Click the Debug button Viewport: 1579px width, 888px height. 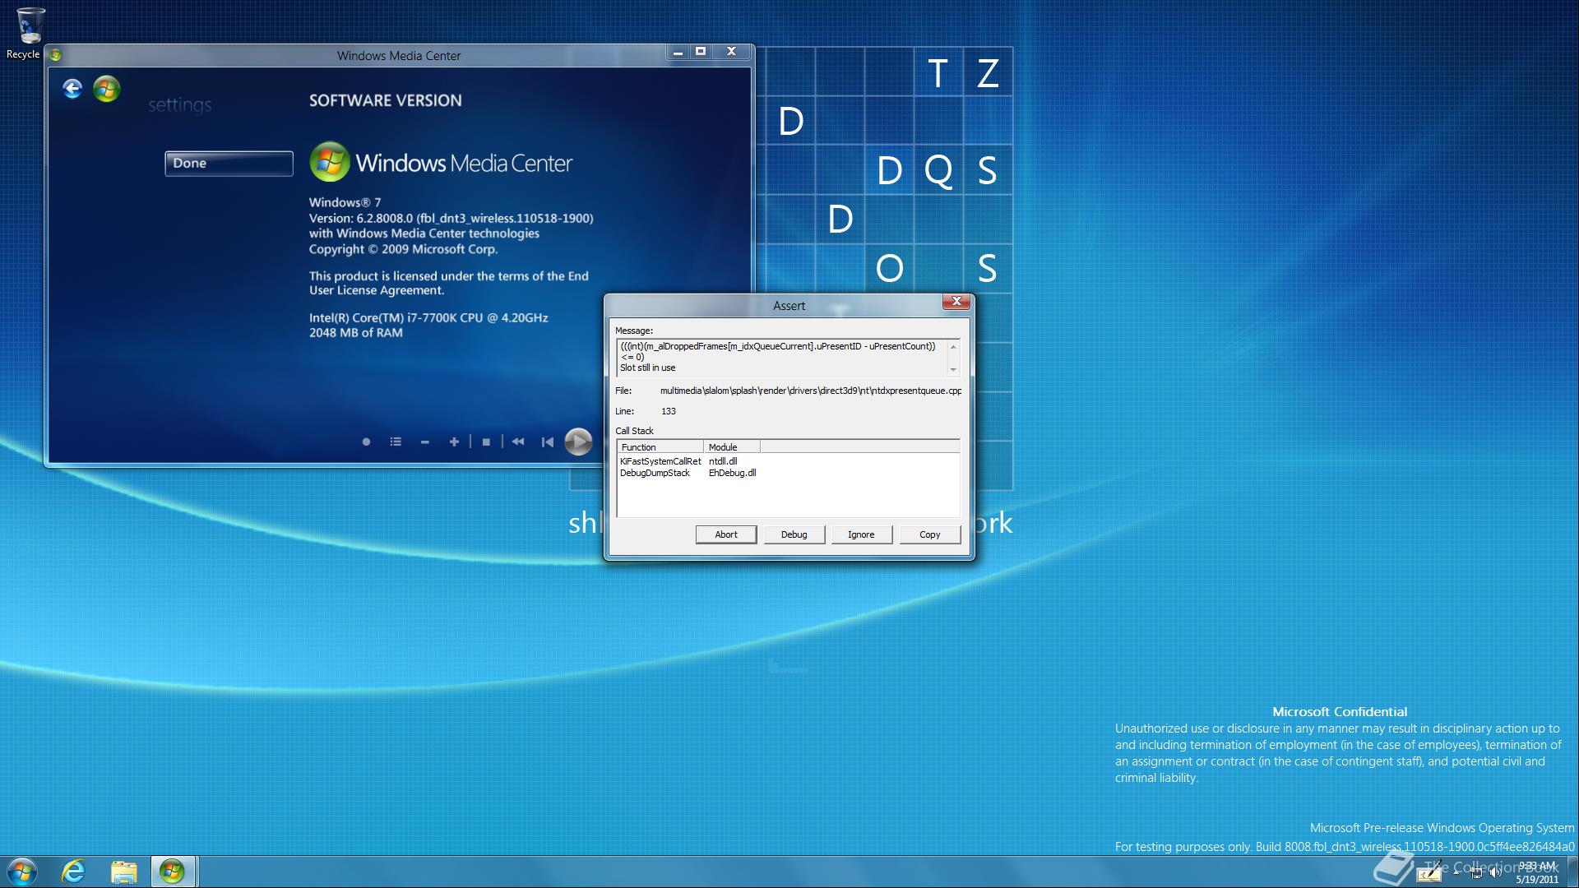794,534
